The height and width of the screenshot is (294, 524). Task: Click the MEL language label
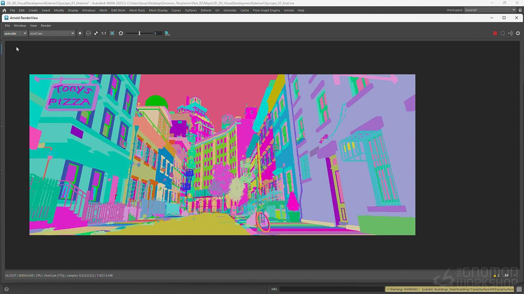(274, 289)
